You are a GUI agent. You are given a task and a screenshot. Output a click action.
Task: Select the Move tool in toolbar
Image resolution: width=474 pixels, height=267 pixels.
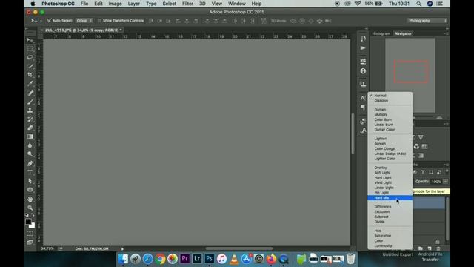point(30,40)
